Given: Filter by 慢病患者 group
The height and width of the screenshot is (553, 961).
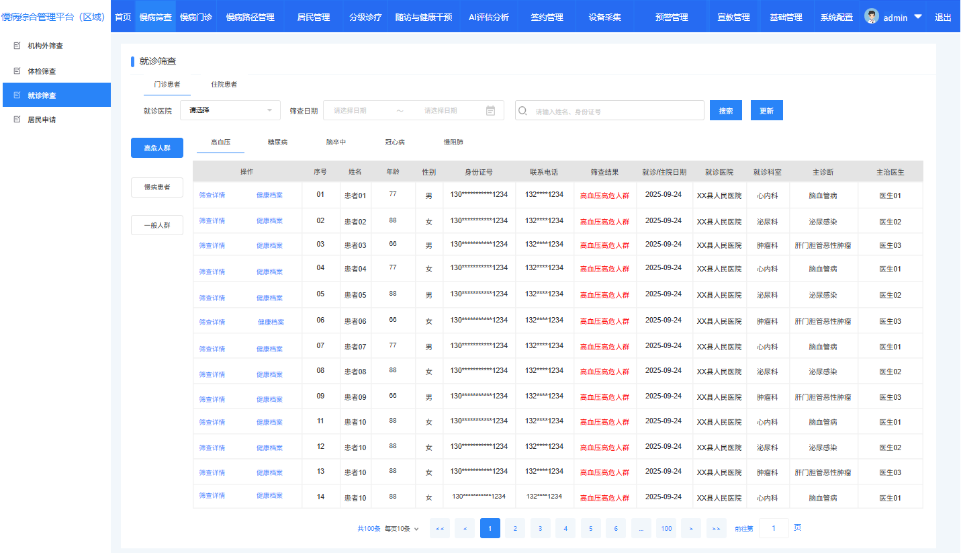Looking at the screenshot, I should coord(156,187).
